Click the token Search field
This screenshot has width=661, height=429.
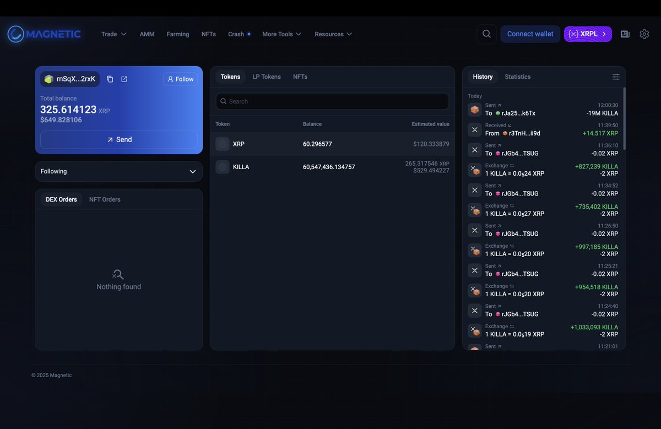point(333,101)
